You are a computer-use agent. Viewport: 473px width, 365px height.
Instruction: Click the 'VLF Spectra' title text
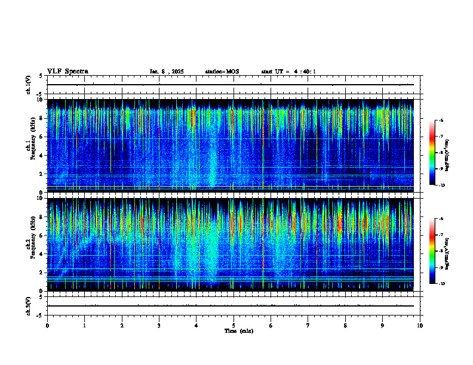pyautogui.click(x=67, y=72)
